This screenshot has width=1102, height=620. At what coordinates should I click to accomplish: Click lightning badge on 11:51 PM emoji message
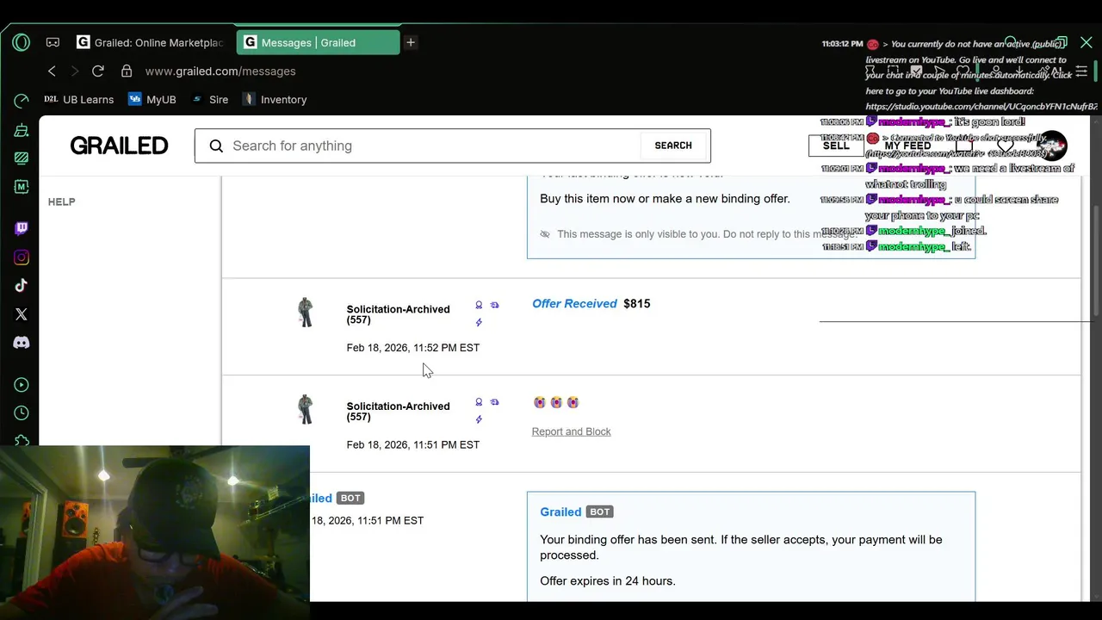pos(479,419)
